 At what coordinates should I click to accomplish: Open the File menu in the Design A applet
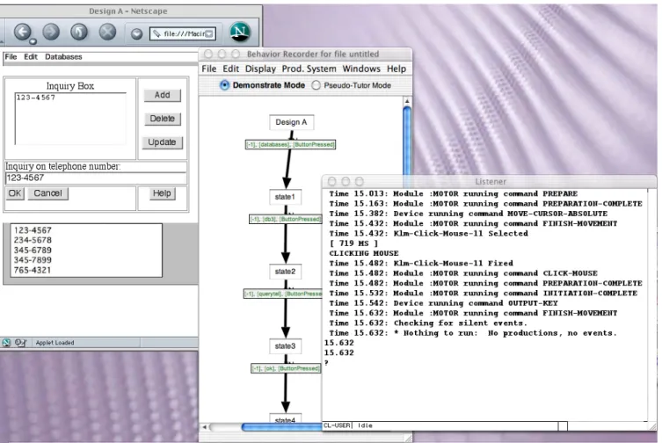(x=11, y=56)
